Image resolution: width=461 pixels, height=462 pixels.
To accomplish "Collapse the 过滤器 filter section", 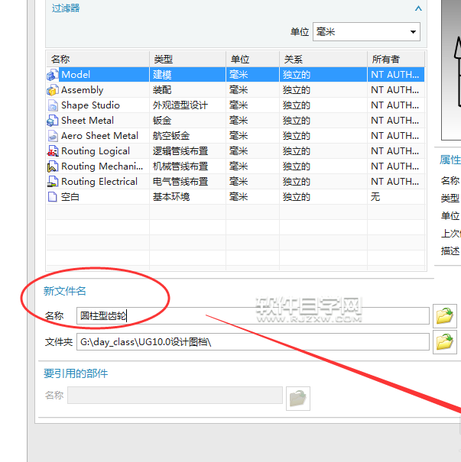I will 418,8.
